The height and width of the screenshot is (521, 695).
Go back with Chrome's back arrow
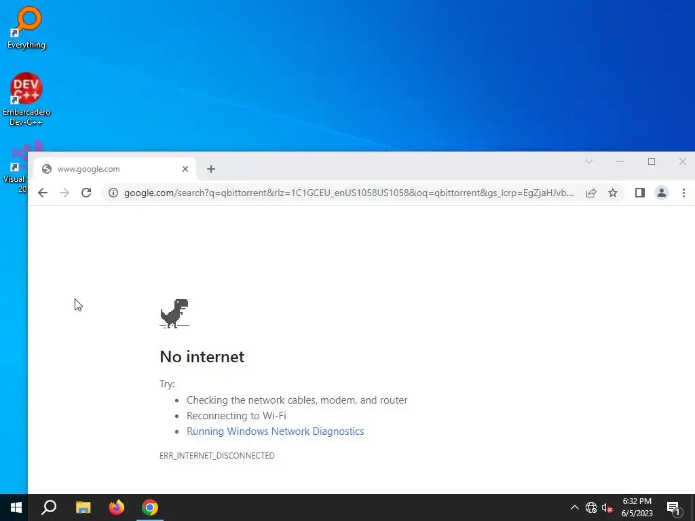pyautogui.click(x=43, y=193)
